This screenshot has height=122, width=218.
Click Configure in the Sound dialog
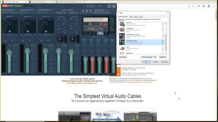click(x=123, y=57)
